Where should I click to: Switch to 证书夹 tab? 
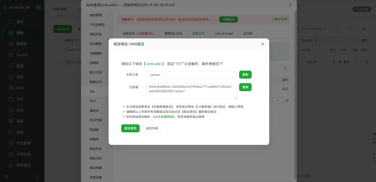248,33
